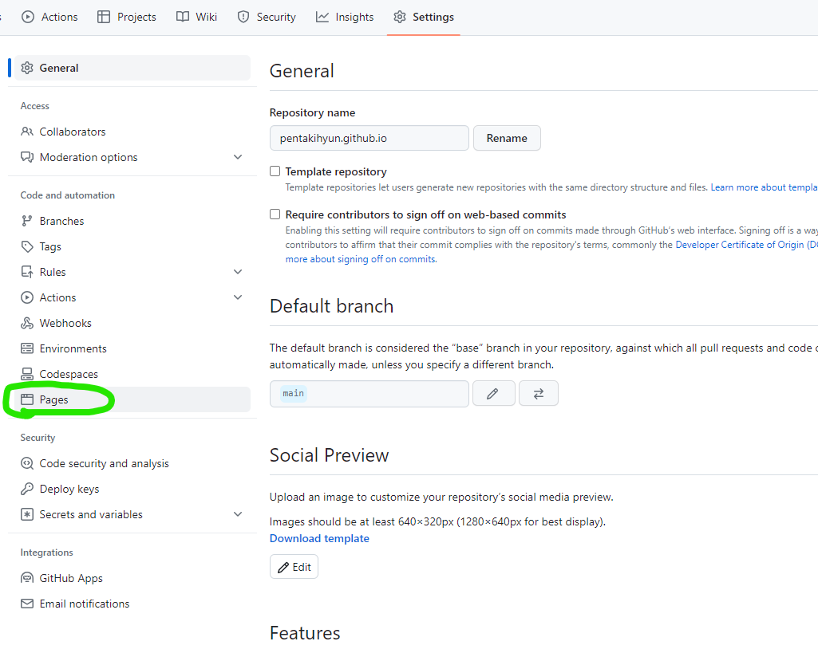Open Developer Certificate of Origin link
Viewport: 818px width, 649px height.
pyautogui.click(x=746, y=245)
